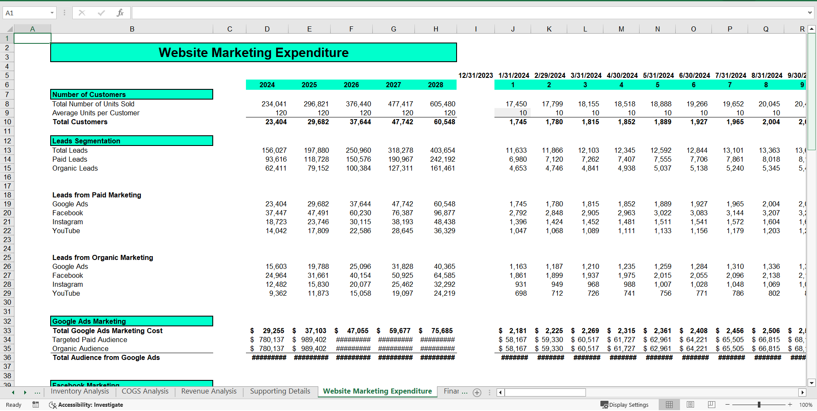Screen dimensions: 817x411
Task: Select the 2028 year header cell
Action: (436, 85)
